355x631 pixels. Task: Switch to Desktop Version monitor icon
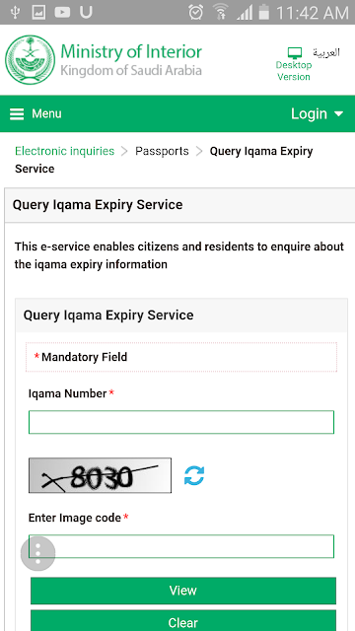pos(294,52)
